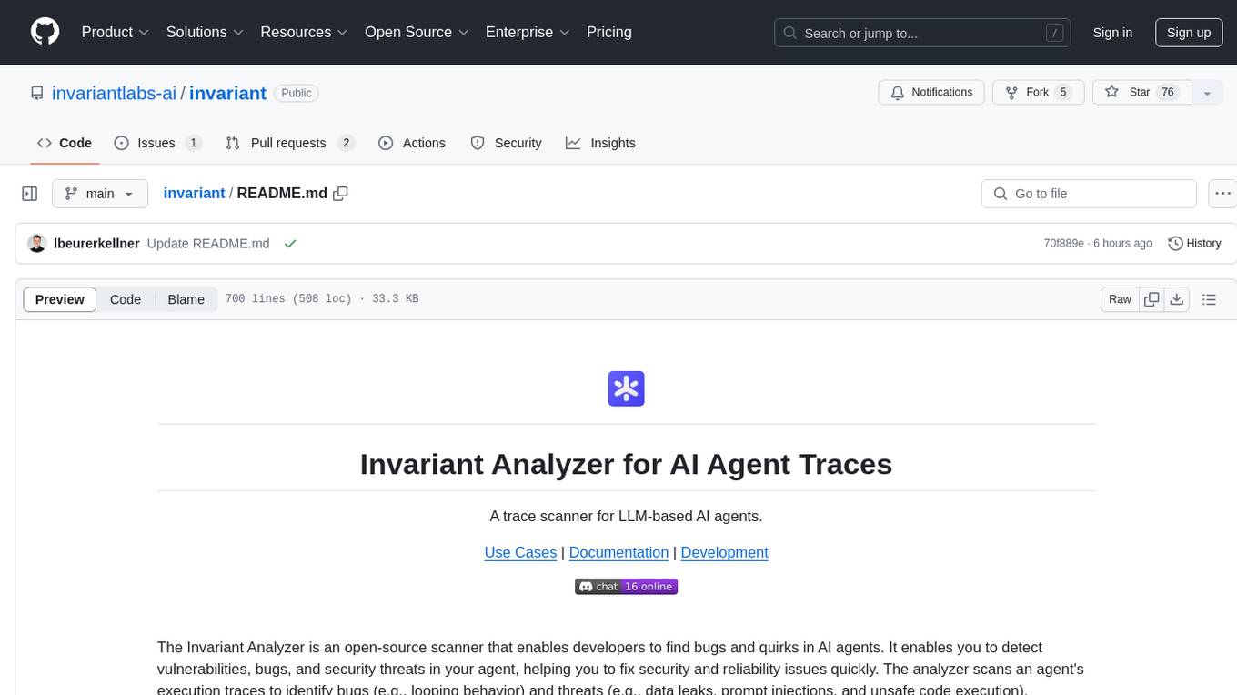Switch to the Code view

(x=126, y=299)
